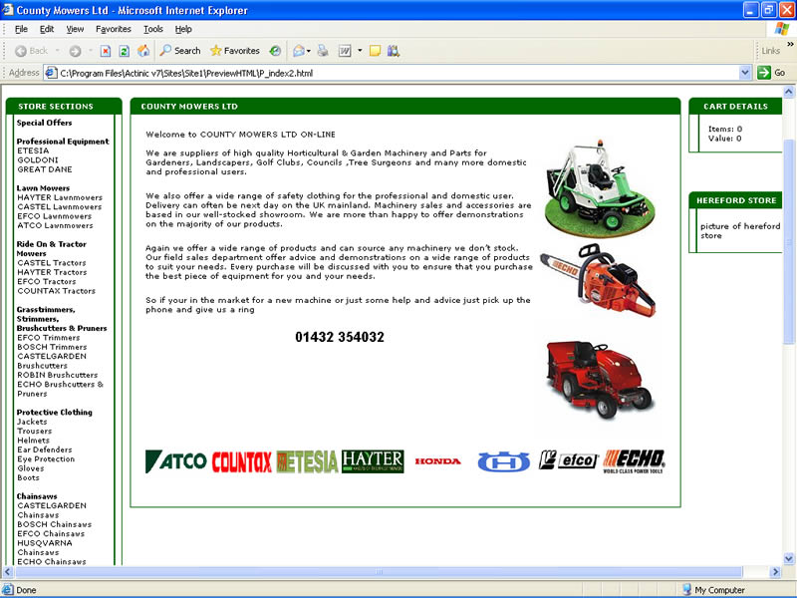This screenshot has width=797, height=598.
Task: Click the Print toolbar icon
Action: (323, 51)
